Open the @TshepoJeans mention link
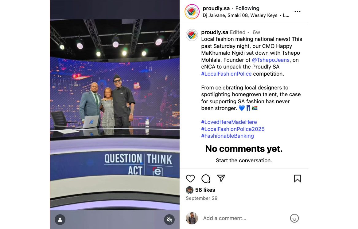The image size is (358, 229). (x=270, y=60)
